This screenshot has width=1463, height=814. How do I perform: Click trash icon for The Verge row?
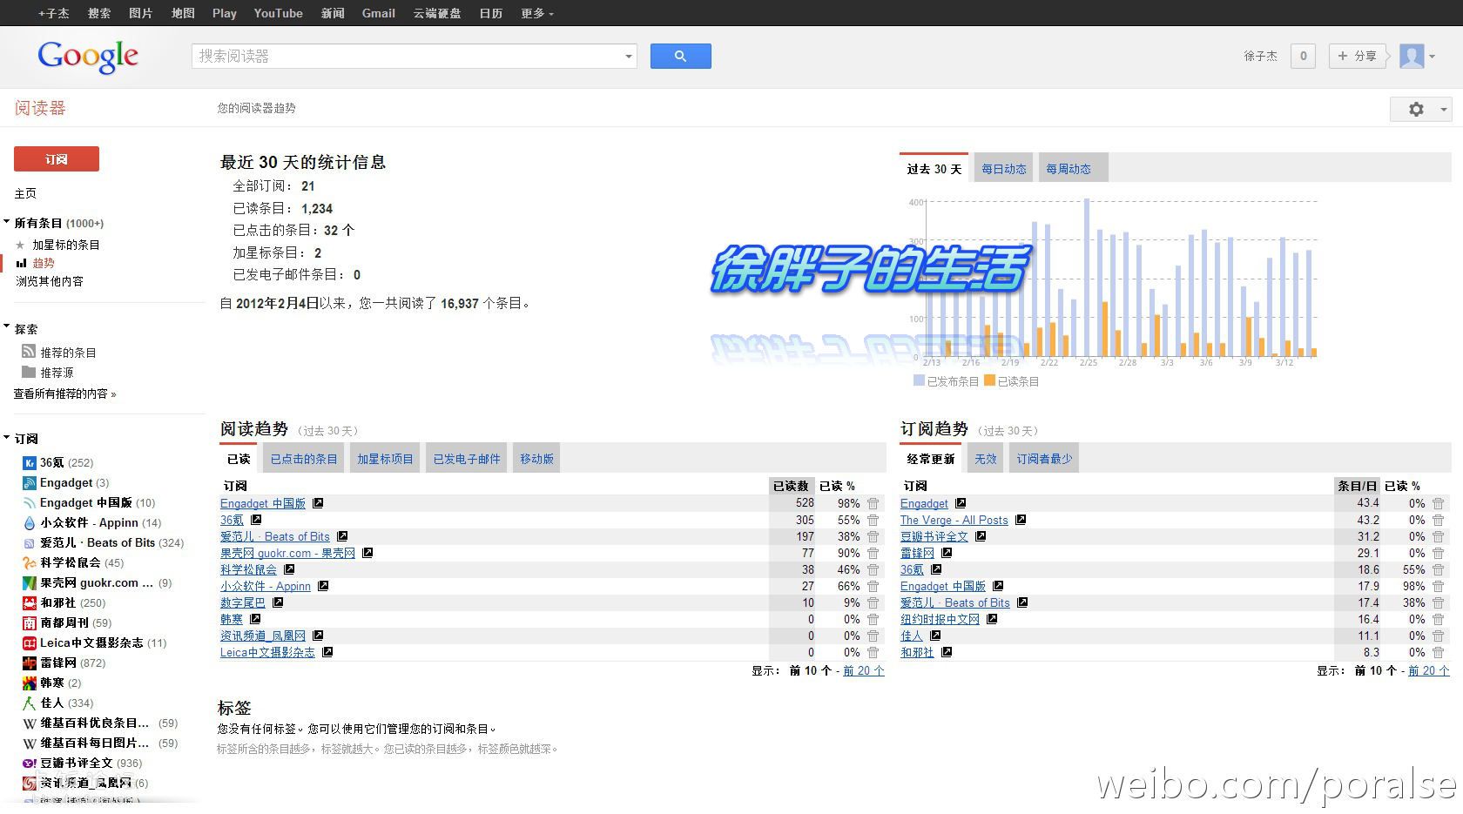tap(1438, 520)
